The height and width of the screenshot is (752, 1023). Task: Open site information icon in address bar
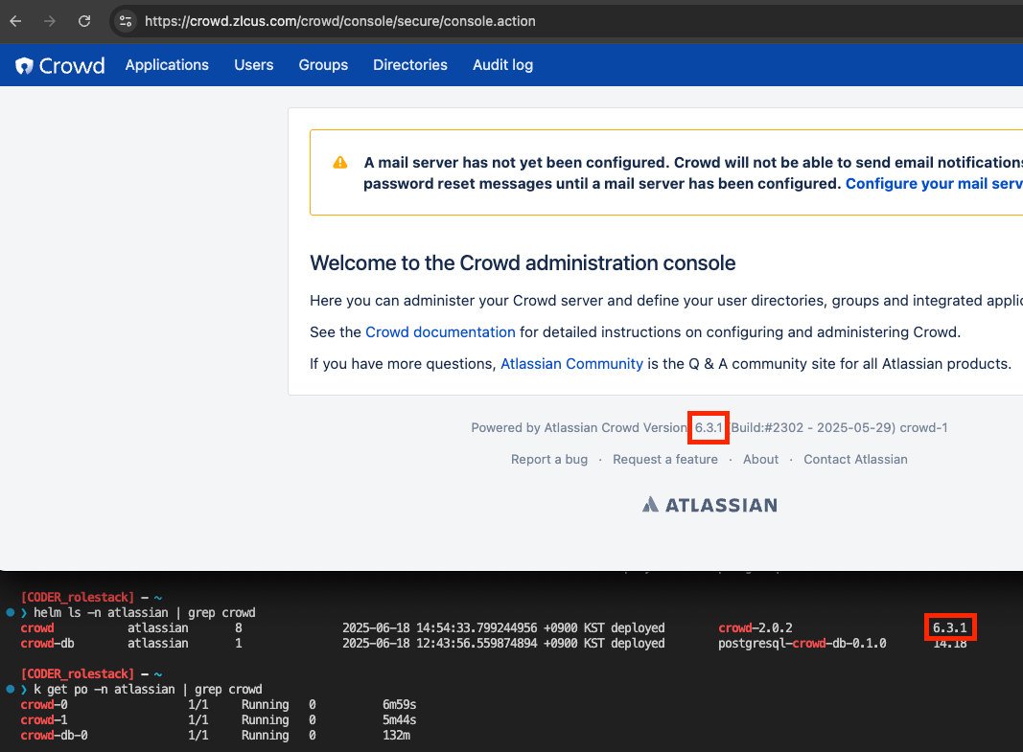[126, 21]
